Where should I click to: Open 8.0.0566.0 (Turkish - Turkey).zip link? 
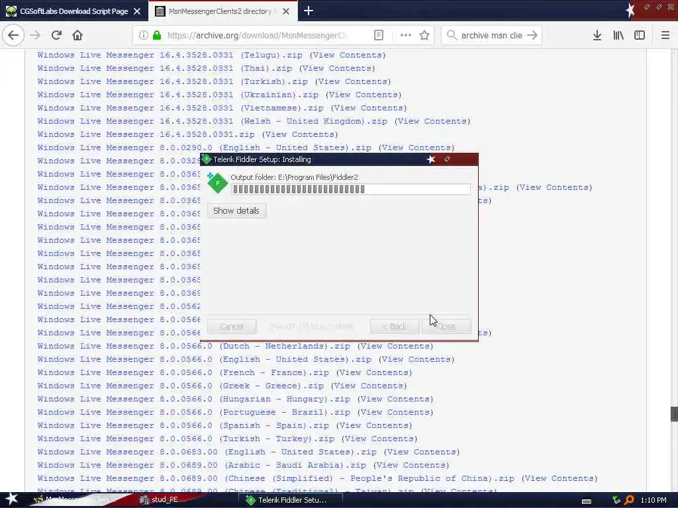(186, 439)
